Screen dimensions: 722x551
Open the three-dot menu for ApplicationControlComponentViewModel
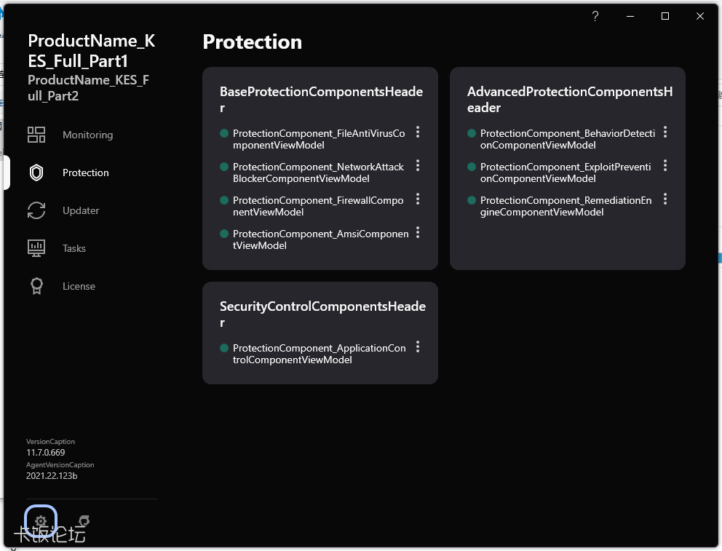pos(418,346)
